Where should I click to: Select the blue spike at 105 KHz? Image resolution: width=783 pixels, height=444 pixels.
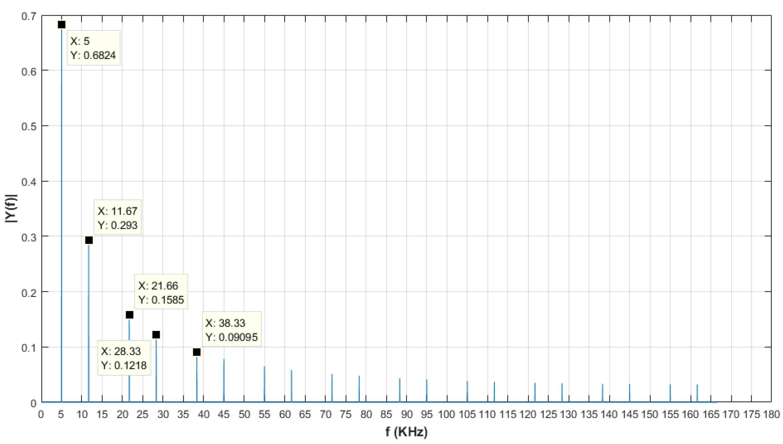467,392
